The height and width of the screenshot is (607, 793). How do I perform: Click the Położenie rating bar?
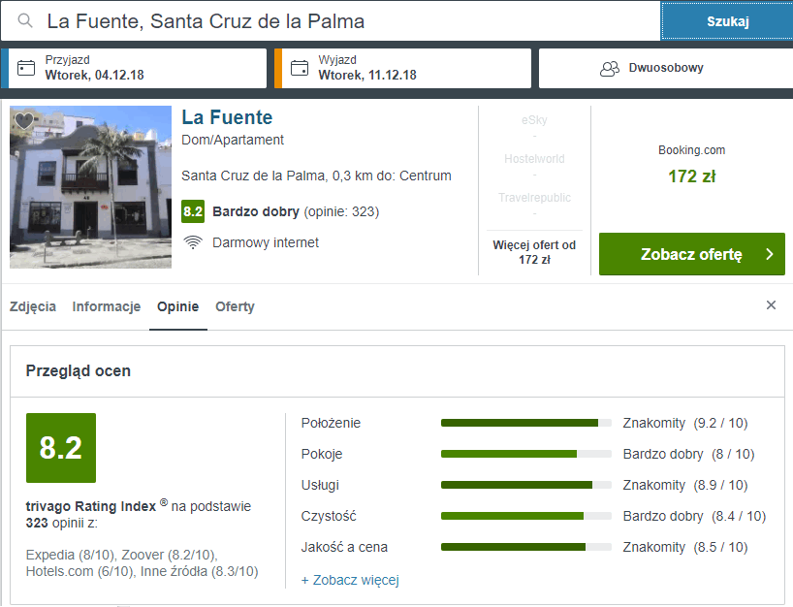(x=525, y=423)
